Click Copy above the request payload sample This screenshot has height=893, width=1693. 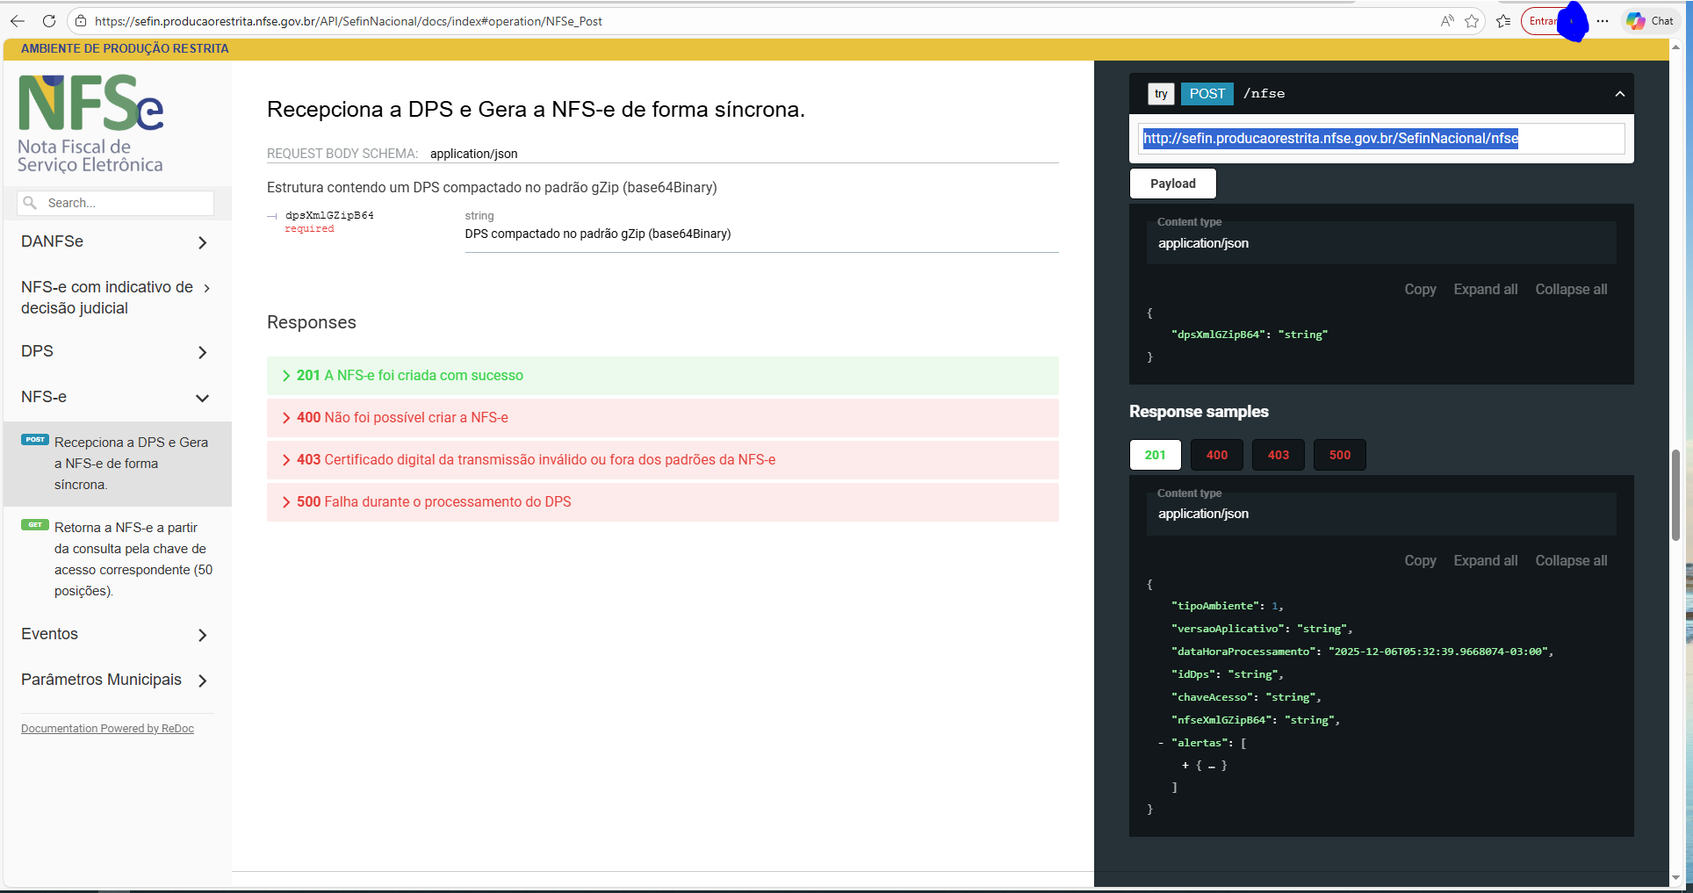click(x=1419, y=290)
